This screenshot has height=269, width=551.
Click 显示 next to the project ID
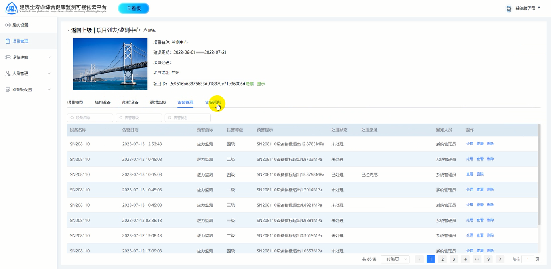point(261,84)
